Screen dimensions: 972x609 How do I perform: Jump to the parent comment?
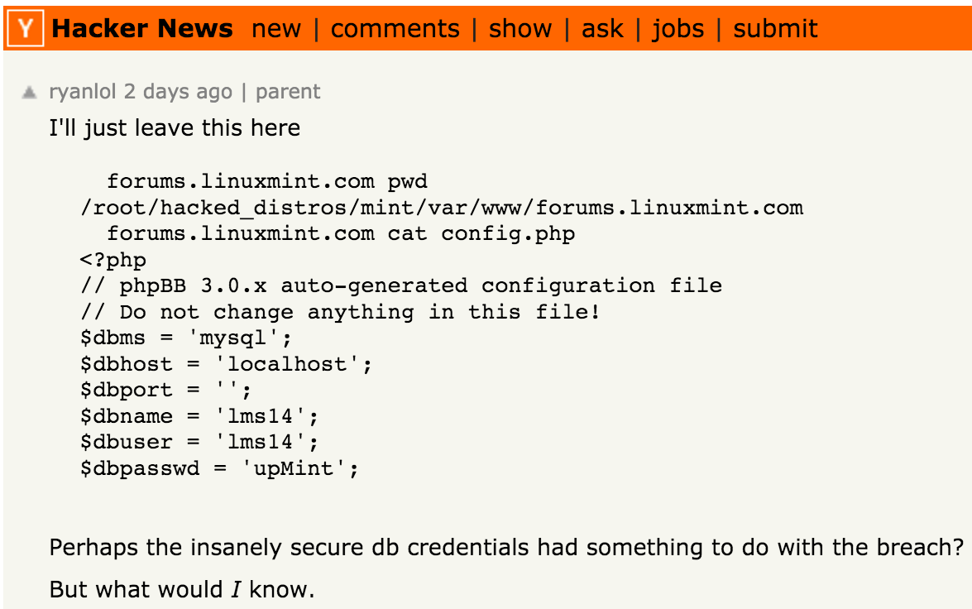pos(288,92)
